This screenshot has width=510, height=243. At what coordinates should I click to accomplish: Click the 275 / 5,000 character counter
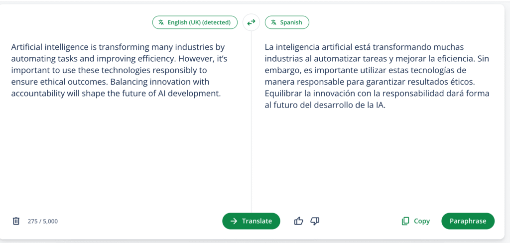pyautogui.click(x=43, y=221)
